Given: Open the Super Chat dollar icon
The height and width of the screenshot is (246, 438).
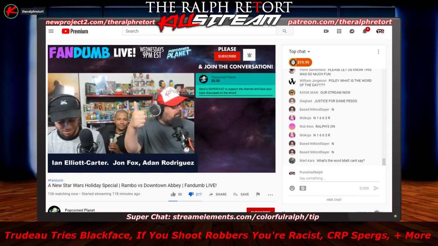Looking at the screenshot, I should (x=302, y=188).
